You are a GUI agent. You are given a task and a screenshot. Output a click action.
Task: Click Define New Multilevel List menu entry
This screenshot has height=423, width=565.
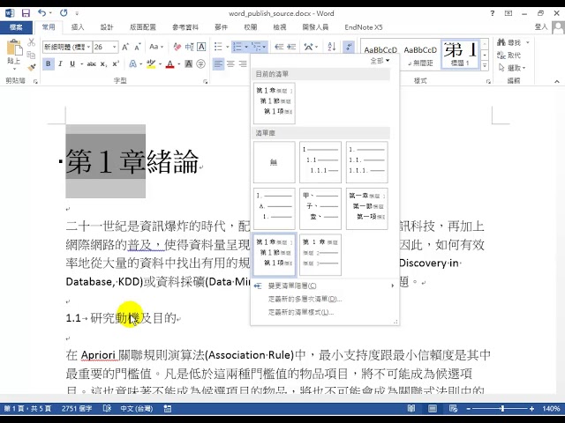point(324,299)
